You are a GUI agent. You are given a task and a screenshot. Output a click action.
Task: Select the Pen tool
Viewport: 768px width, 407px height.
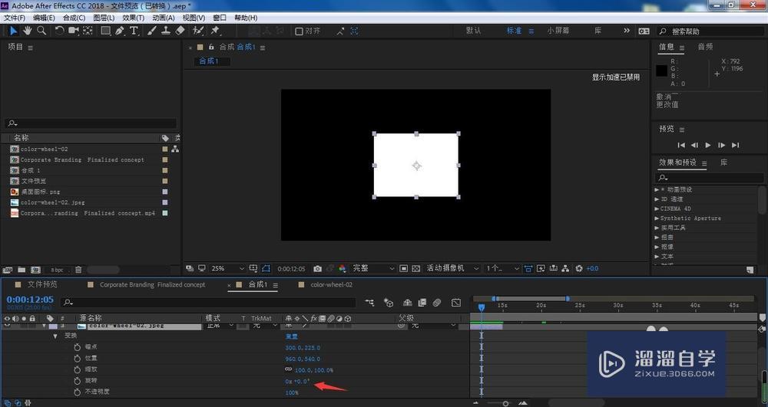(x=120, y=31)
